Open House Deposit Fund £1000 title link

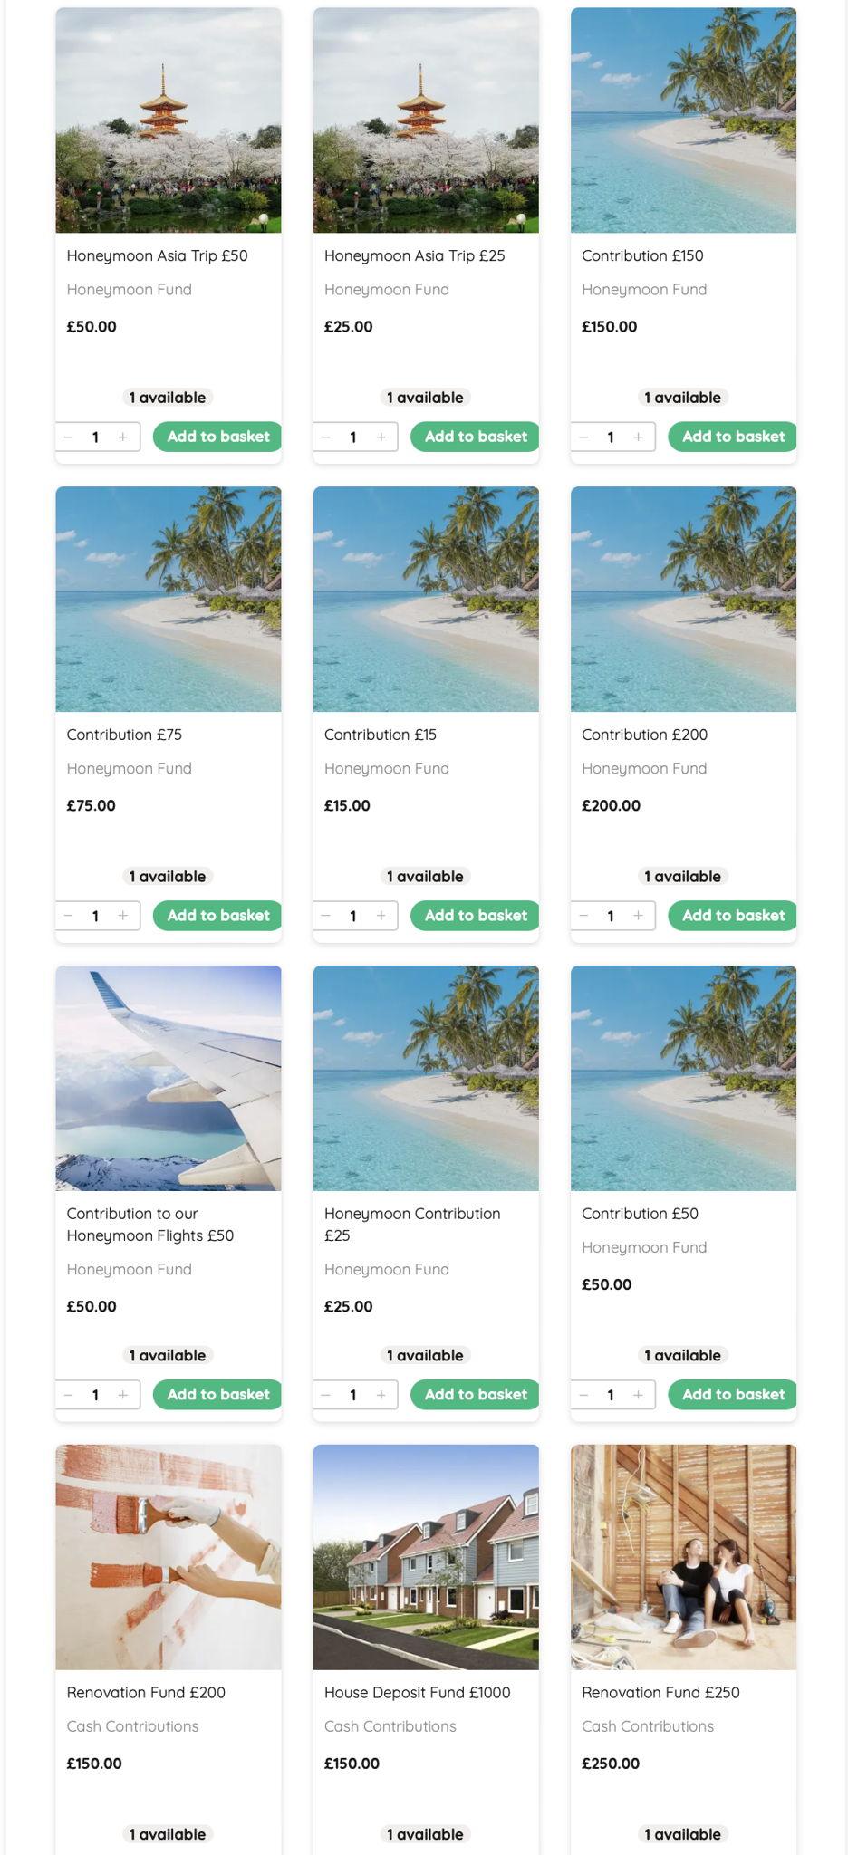[418, 1692]
